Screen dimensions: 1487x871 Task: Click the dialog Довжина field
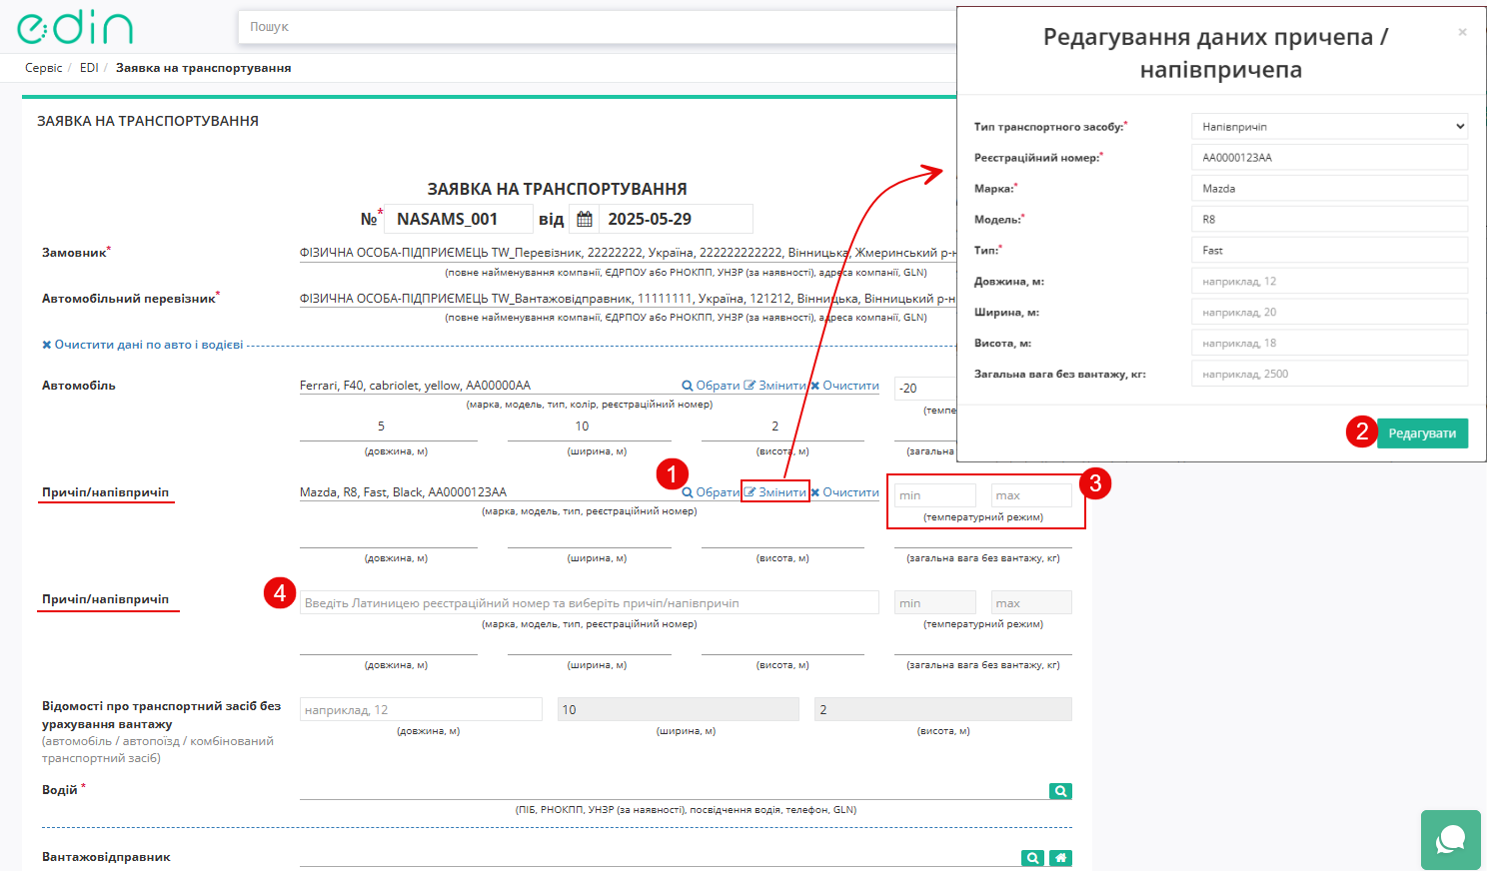point(1329,282)
